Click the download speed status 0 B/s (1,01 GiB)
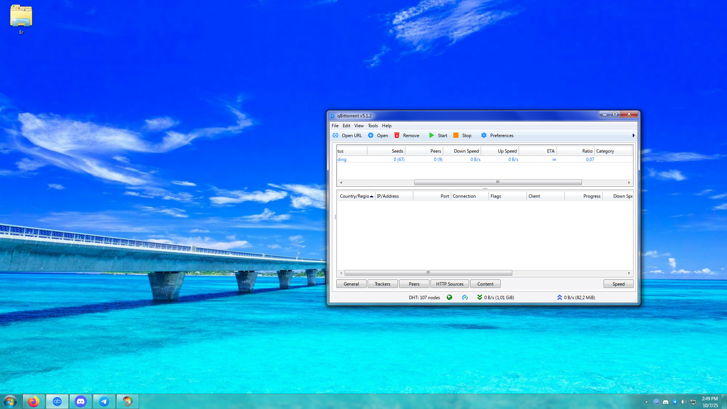727x409 pixels. (496, 298)
